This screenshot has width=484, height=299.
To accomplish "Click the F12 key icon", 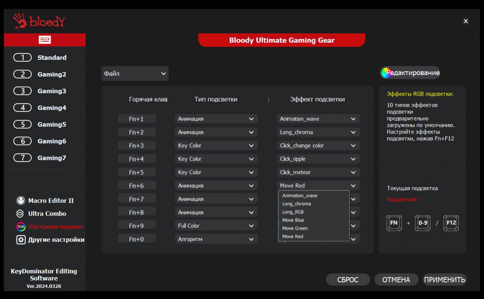I will tap(451, 223).
